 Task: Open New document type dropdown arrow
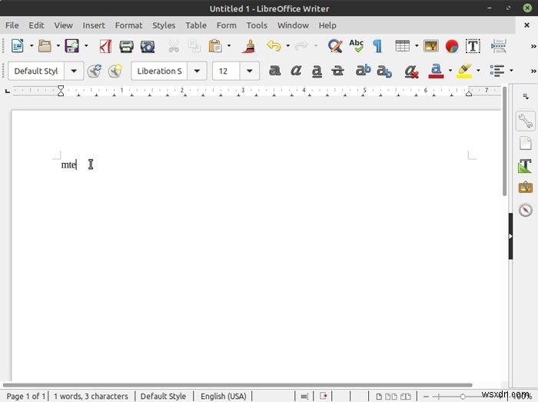(x=32, y=45)
